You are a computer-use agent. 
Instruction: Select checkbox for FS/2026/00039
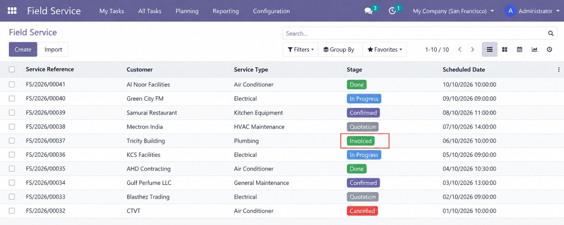click(12, 112)
